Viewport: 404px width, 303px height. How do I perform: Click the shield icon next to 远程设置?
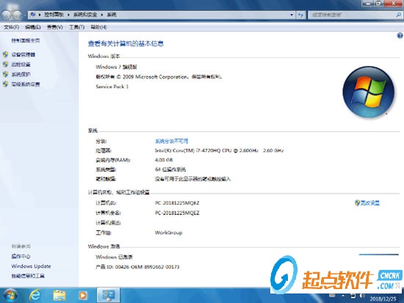pyautogui.click(x=6, y=64)
